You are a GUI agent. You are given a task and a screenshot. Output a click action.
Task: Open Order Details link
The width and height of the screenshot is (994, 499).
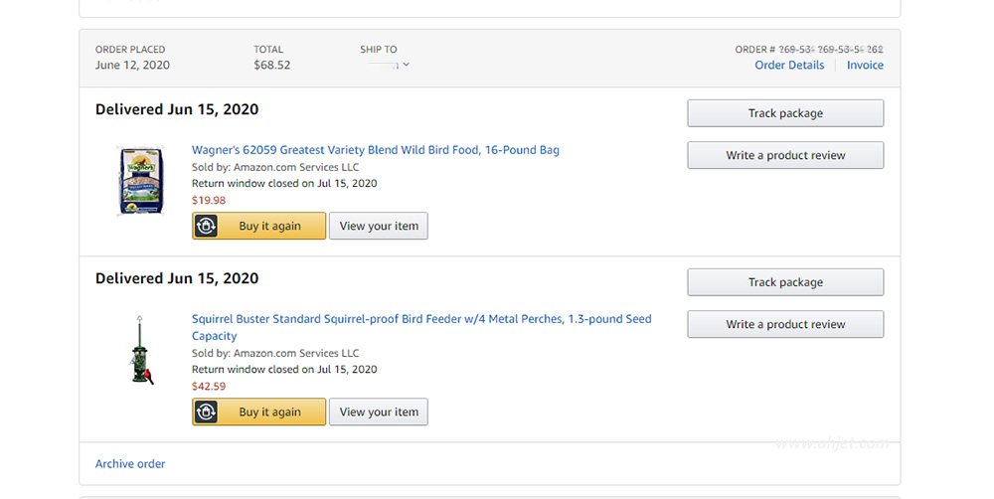pos(789,65)
